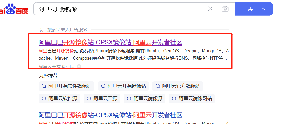Screen dimensions: 281x124
Task: Select suggestion 阿里云软件源
Action: click(x=59, y=98)
